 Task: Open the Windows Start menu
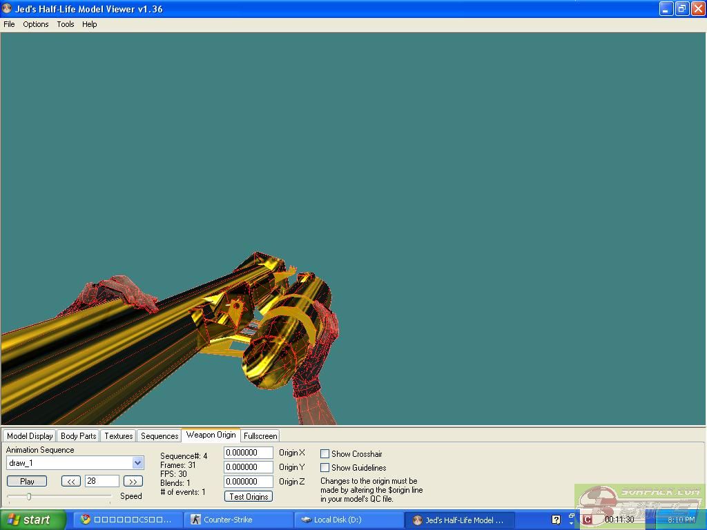tap(33, 520)
